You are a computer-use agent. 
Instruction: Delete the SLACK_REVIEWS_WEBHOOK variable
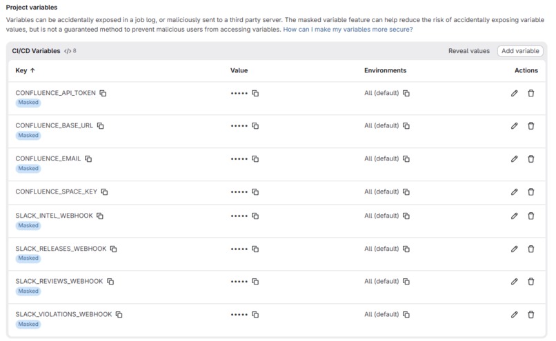[x=531, y=282]
